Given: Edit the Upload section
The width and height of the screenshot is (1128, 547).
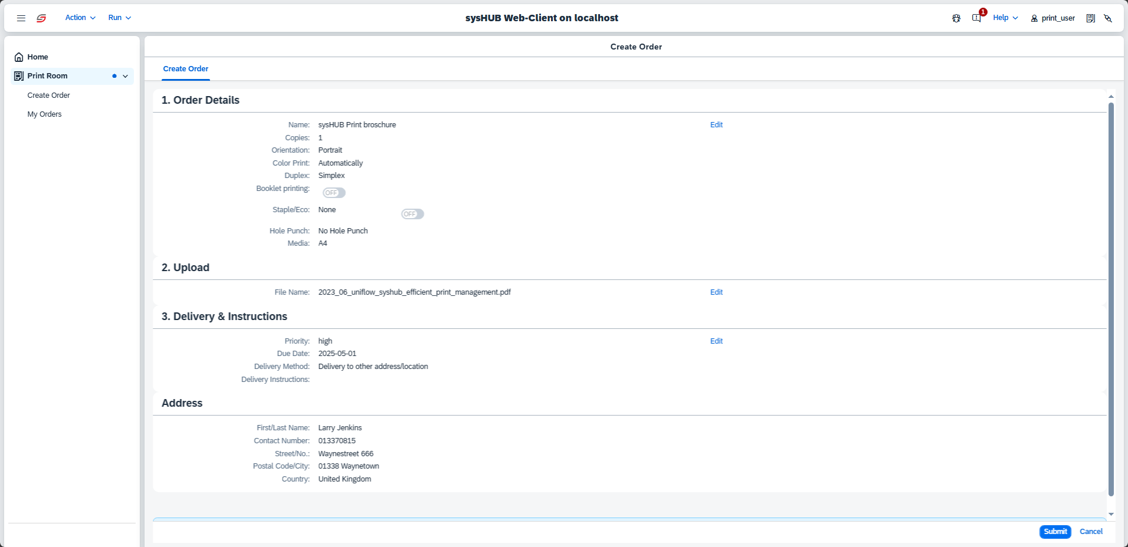Looking at the screenshot, I should click(716, 292).
